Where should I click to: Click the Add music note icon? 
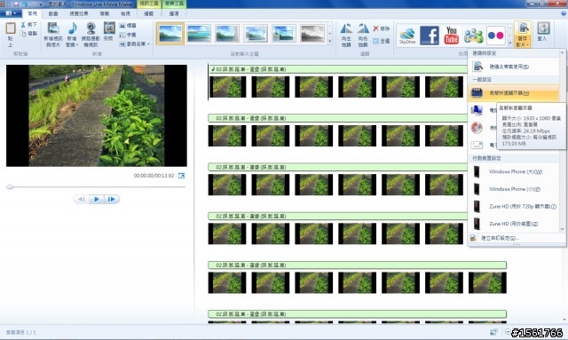pyautogui.click(x=72, y=28)
